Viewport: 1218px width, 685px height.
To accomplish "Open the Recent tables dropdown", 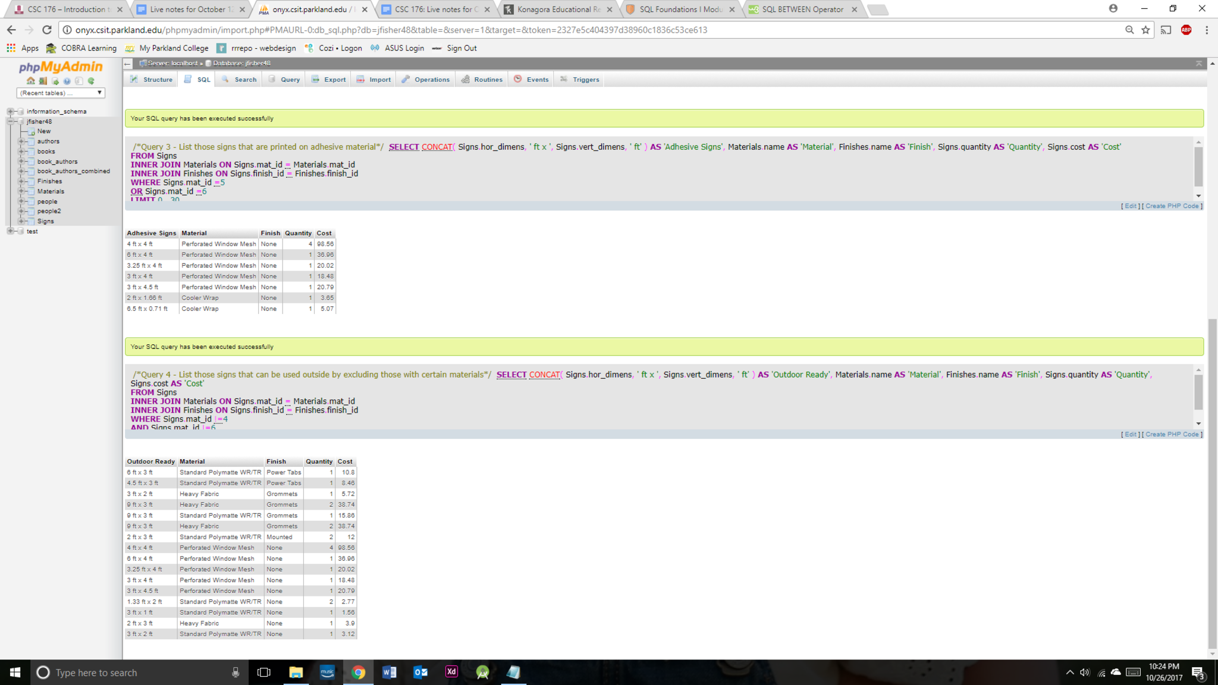I will click(x=61, y=93).
